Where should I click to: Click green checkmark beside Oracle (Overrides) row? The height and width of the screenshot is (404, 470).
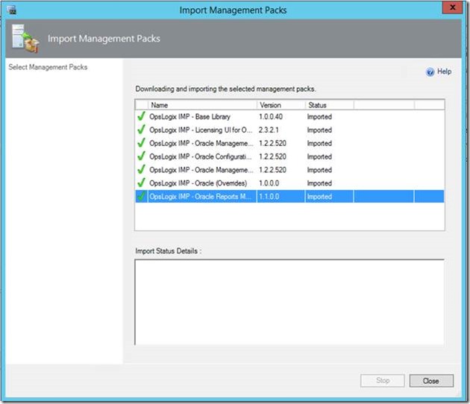point(141,183)
